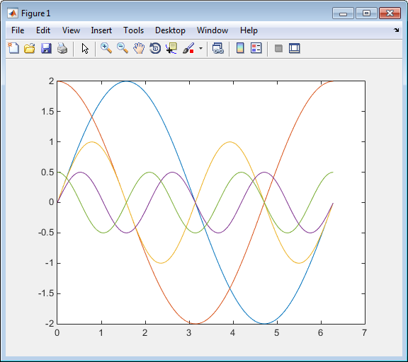Close the Figure 1 window

point(390,13)
